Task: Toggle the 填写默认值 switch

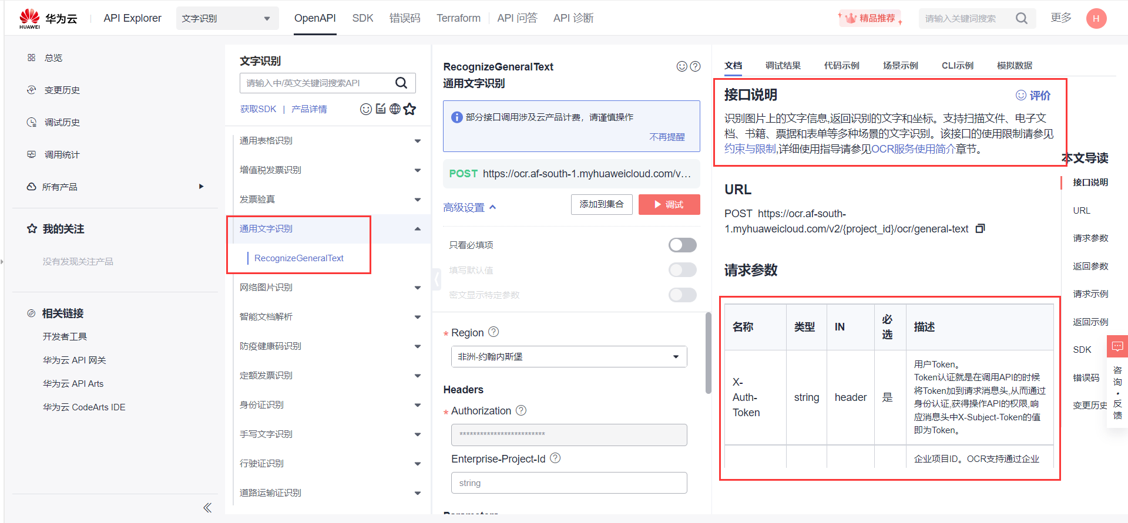Action: point(682,270)
